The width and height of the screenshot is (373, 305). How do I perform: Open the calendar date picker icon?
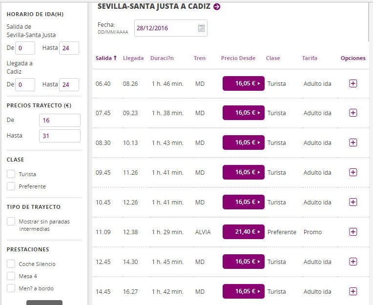[x=201, y=28]
